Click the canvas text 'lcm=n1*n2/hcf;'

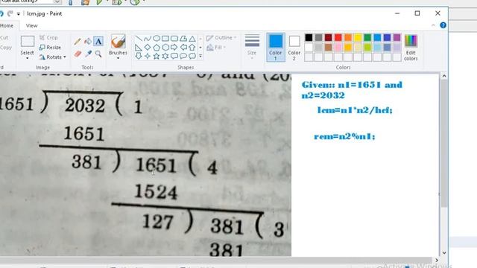(355, 110)
